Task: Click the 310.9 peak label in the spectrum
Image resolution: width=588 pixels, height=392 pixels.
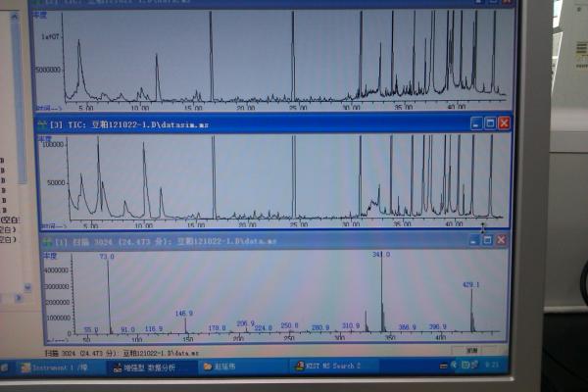Action: 351,325
